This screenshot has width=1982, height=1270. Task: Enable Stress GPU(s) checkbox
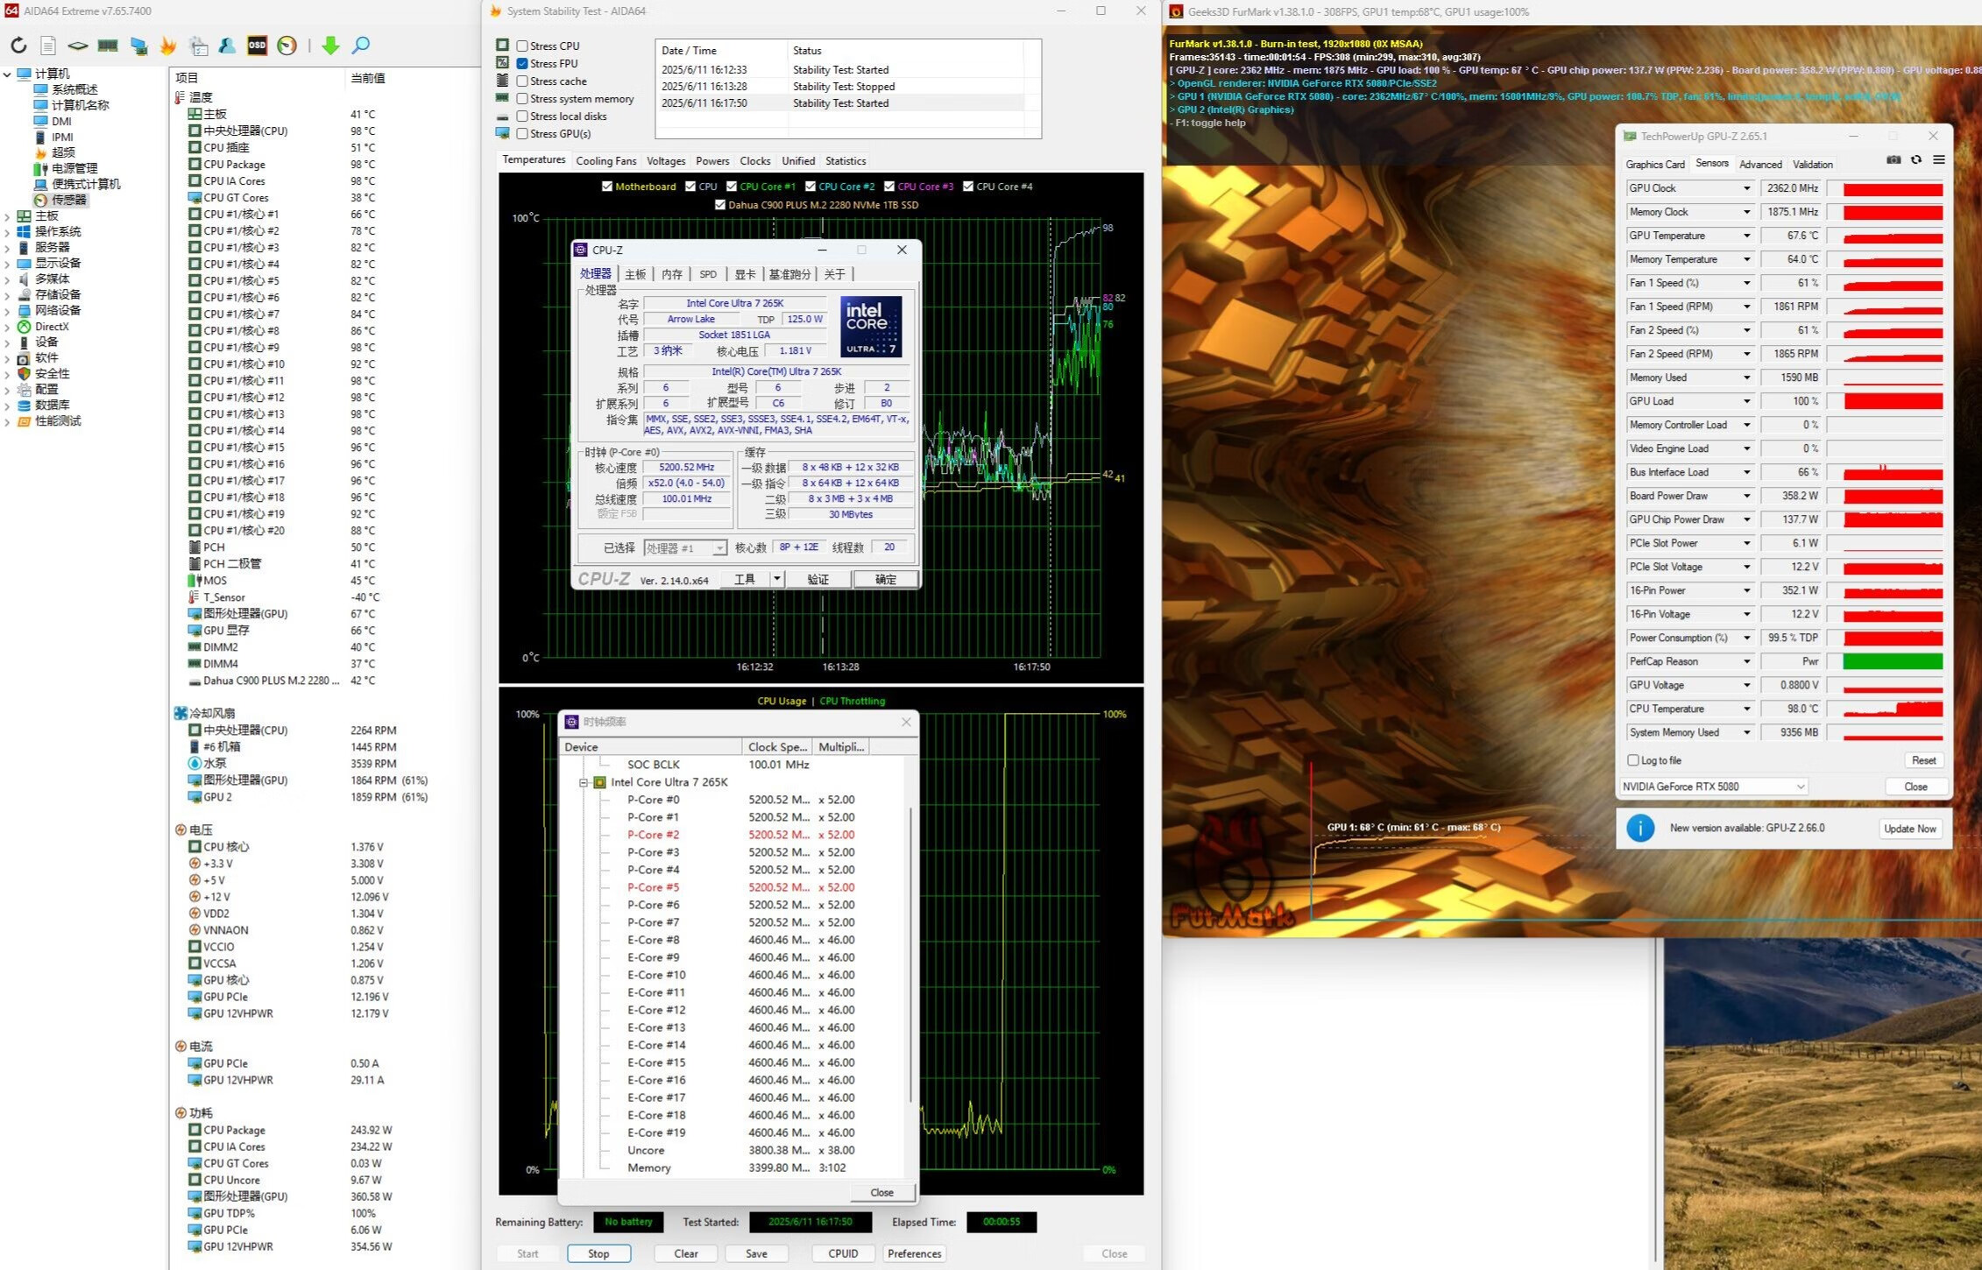[x=522, y=134]
